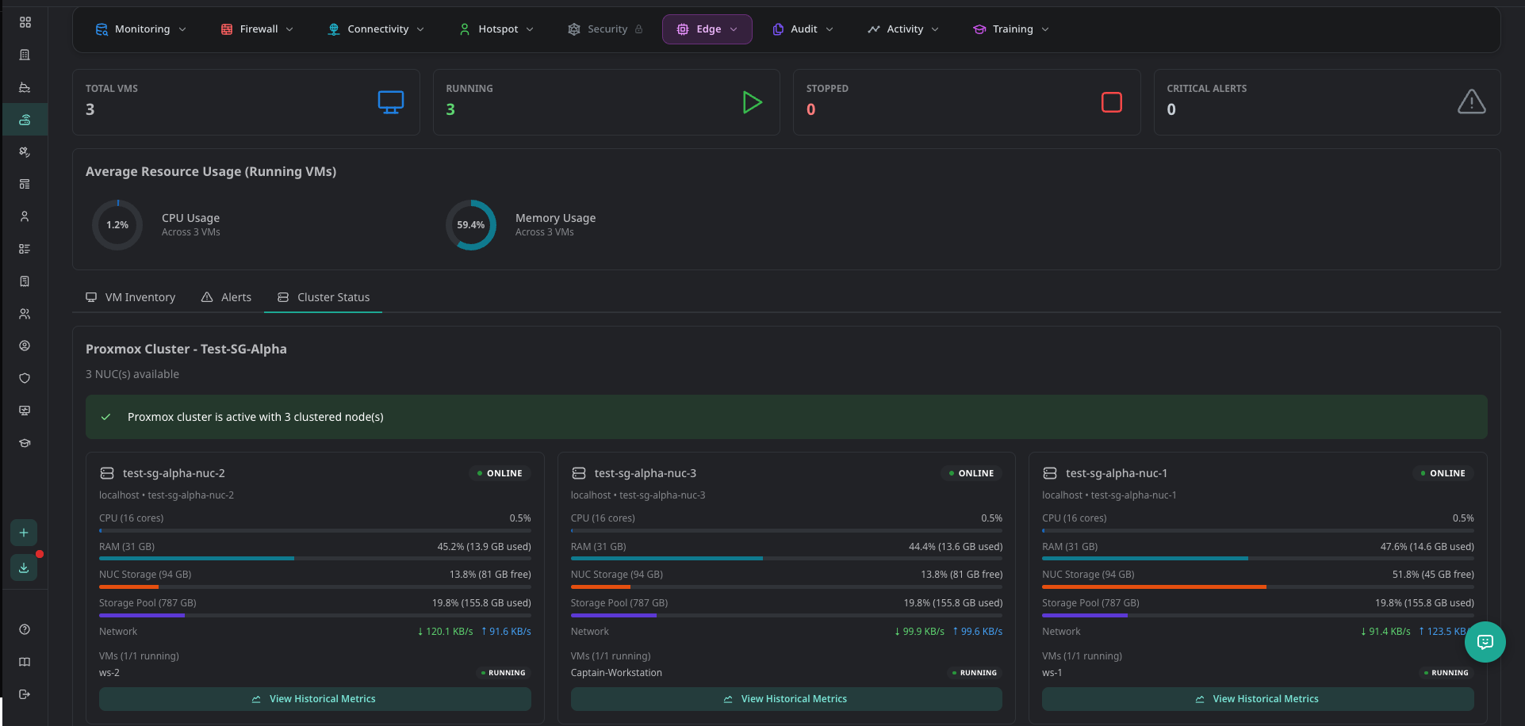Click the Proxmox cluster active status banner
The width and height of the screenshot is (1525, 726).
pyautogui.click(x=787, y=417)
